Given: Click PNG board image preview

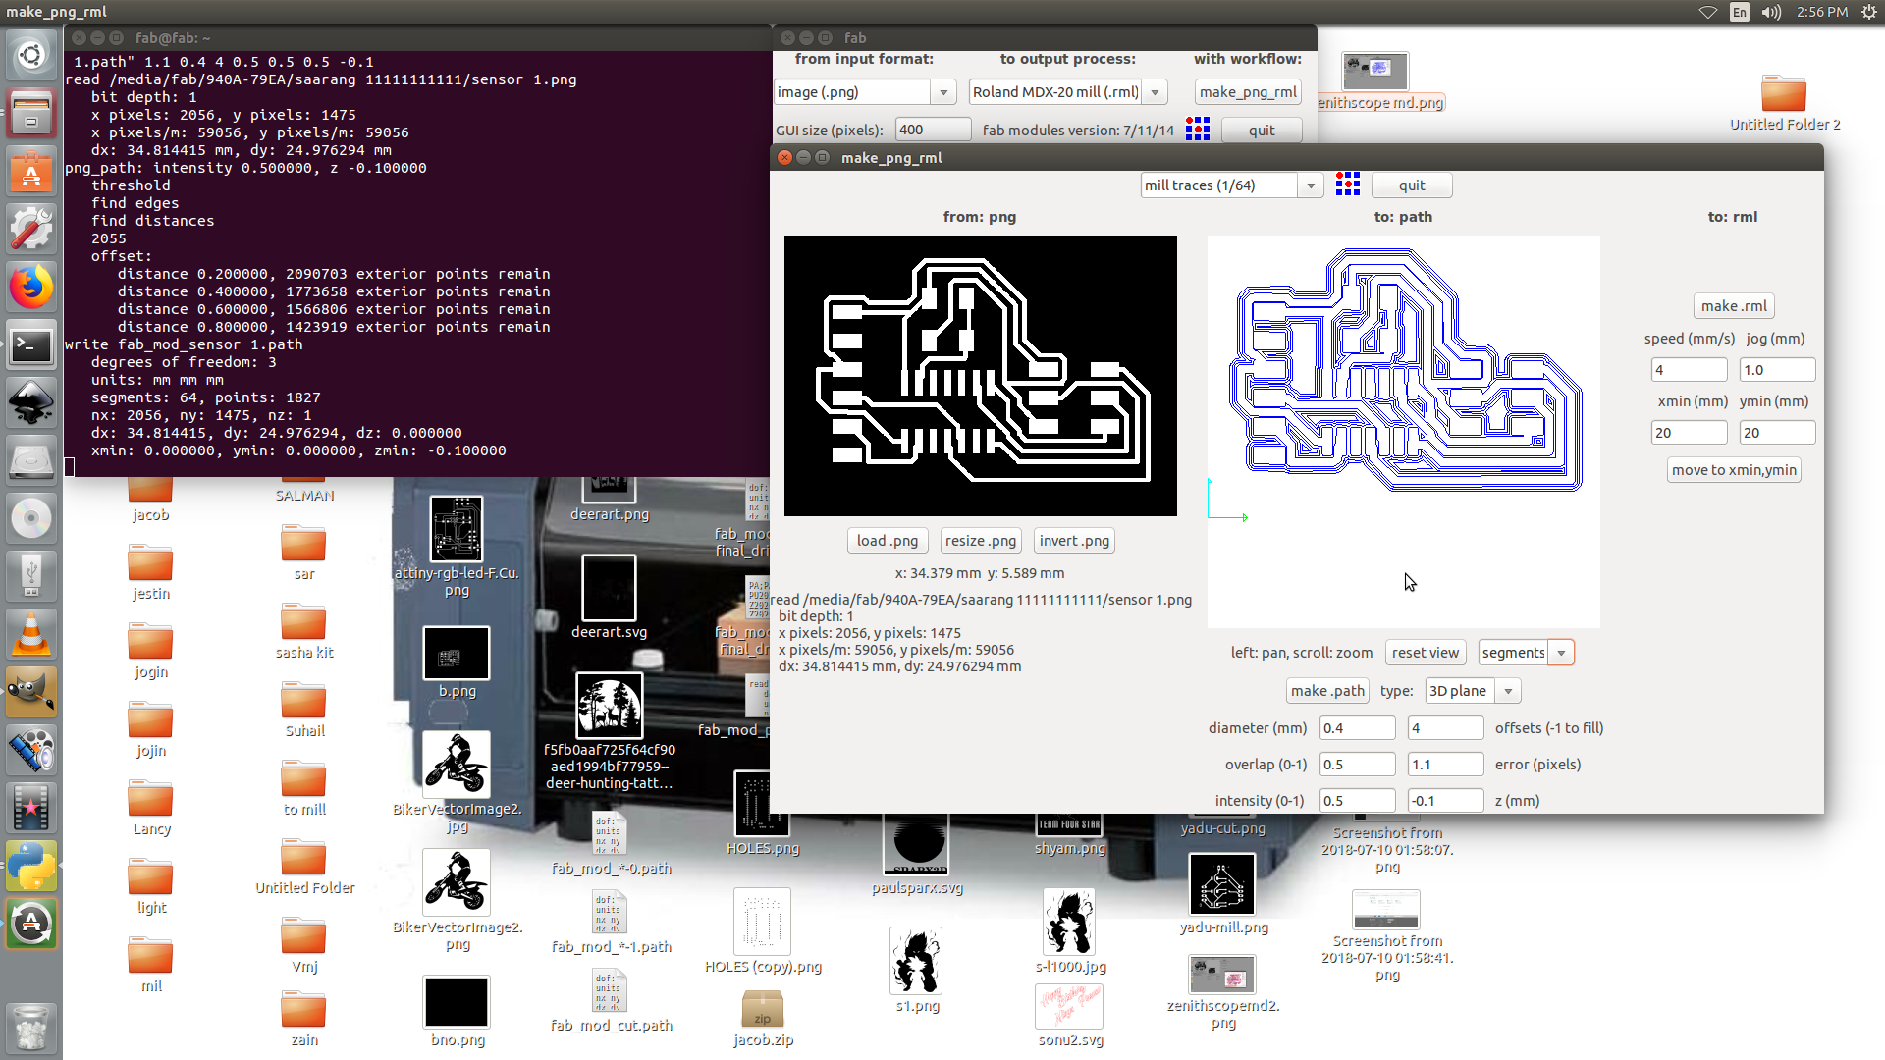Looking at the screenshot, I should coord(981,376).
